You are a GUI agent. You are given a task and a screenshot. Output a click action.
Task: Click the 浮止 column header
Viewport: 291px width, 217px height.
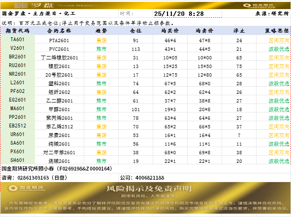click(x=239, y=31)
